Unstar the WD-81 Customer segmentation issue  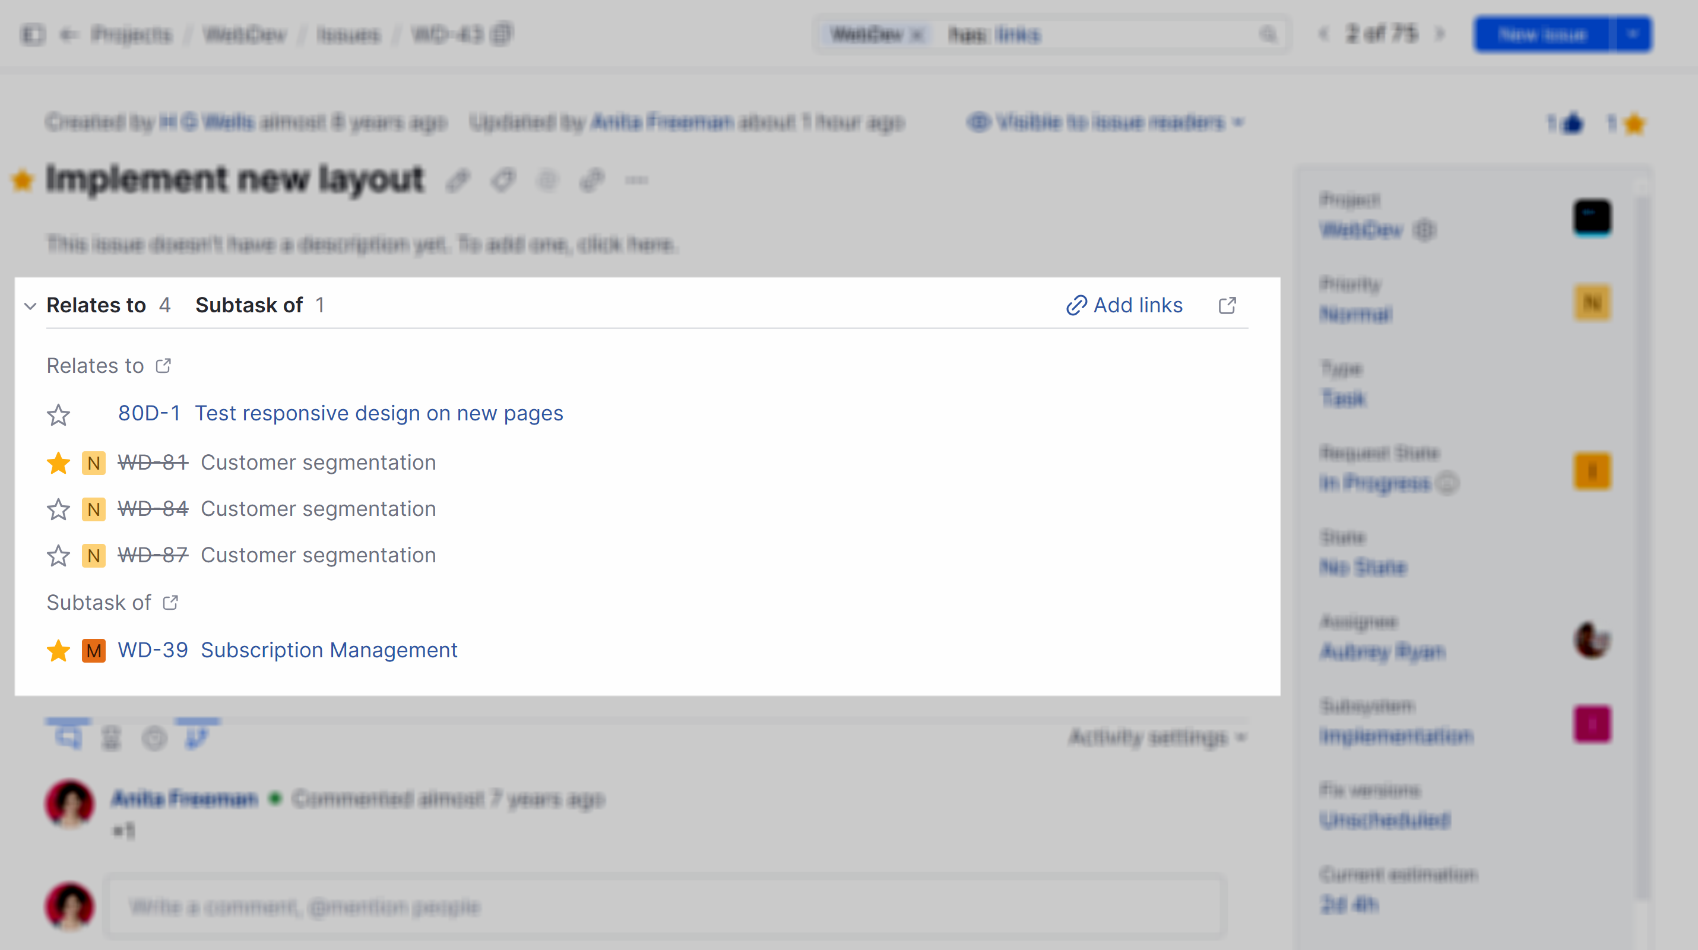[59, 463]
